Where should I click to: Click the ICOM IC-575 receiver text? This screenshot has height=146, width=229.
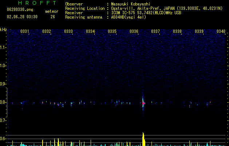[146, 13]
